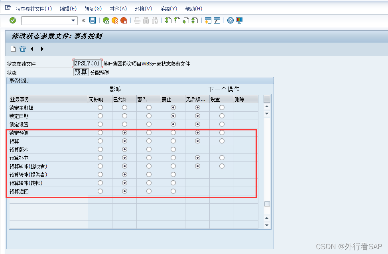Select 已允许 for 锁定日期

(x=124, y=116)
